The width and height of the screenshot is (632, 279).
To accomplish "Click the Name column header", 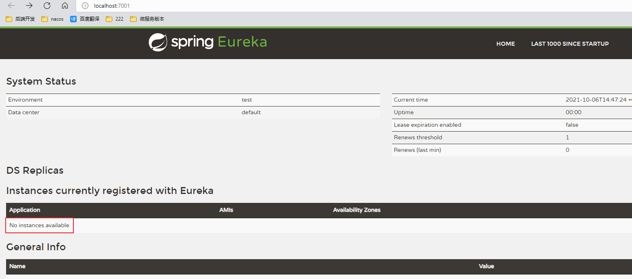I will [17, 266].
